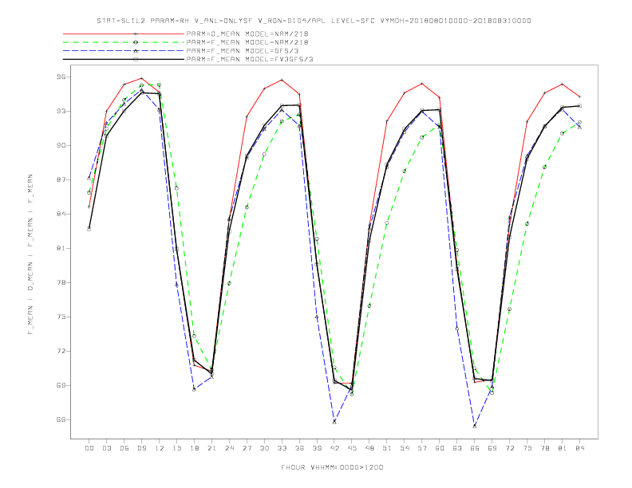Click x-axis forecast hour label 63
The width and height of the screenshot is (632, 488).
(x=457, y=448)
